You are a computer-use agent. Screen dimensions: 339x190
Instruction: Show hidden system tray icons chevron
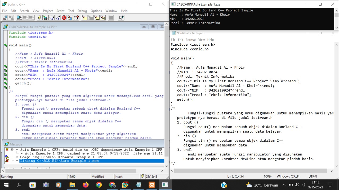(284, 185)
